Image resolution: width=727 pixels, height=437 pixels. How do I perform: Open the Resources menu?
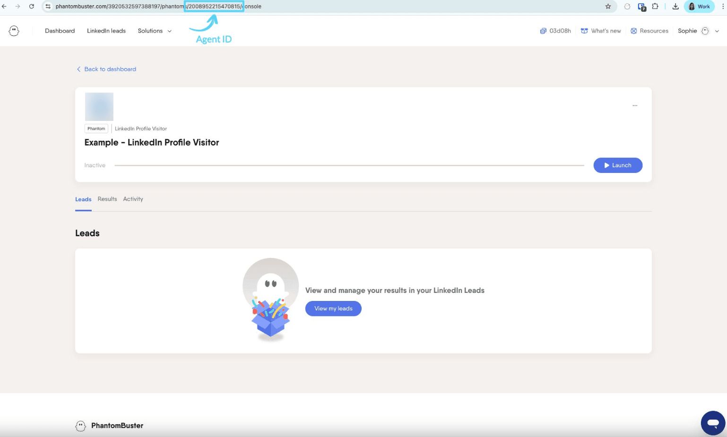649,31
